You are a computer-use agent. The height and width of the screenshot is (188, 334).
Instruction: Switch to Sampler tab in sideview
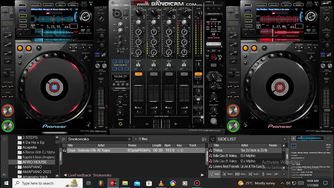tap(241, 174)
